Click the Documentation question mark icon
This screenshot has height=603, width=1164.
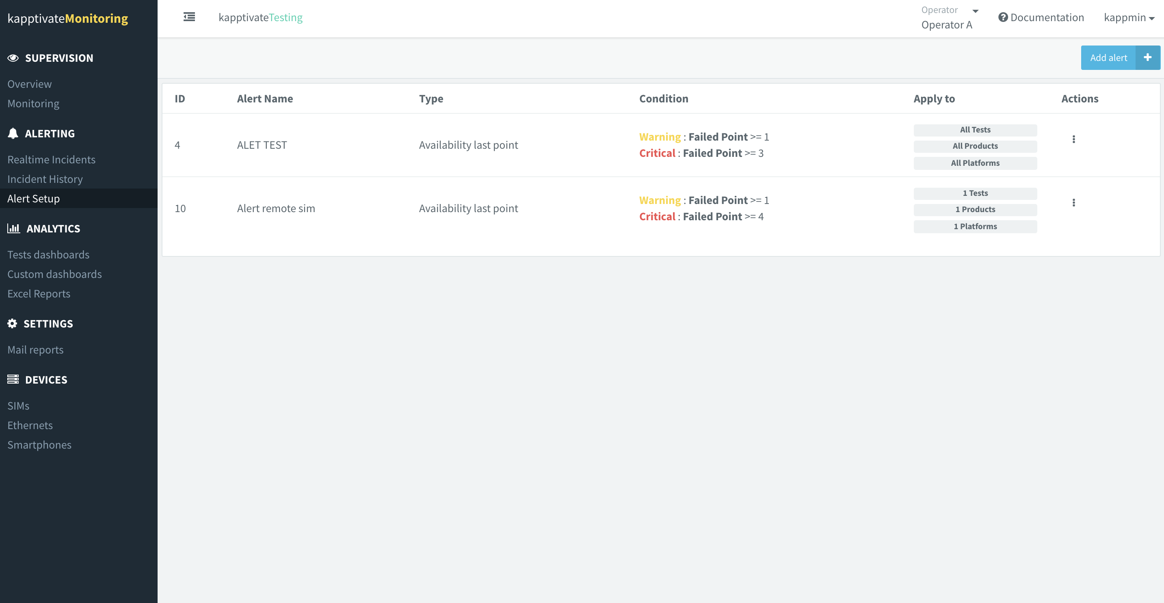(x=1003, y=17)
